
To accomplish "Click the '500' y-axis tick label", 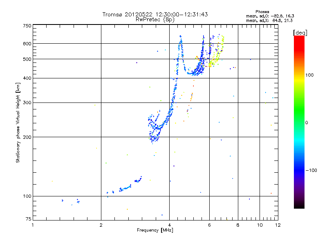I will tap(27, 59).
